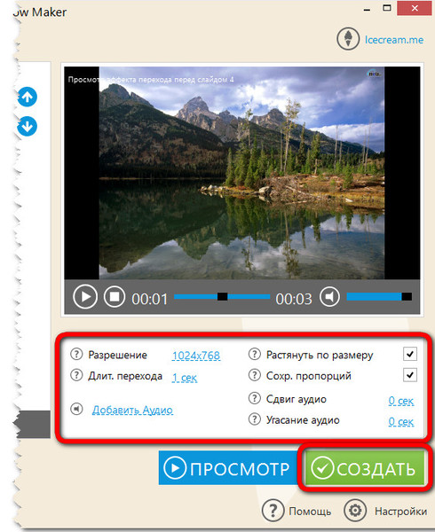This screenshot has width=435, height=532.
Task: Play the slideshow preview
Action: [x=85, y=296]
